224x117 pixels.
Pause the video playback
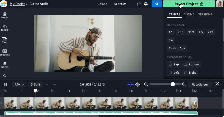pyautogui.click(x=6, y=84)
